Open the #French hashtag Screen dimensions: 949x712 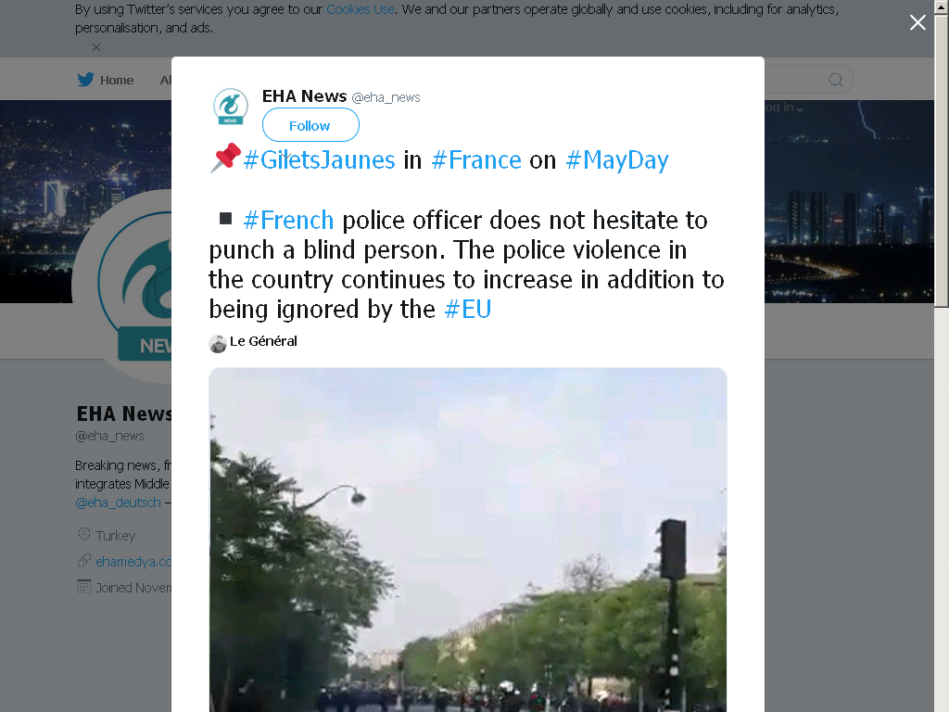click(288, 220)
